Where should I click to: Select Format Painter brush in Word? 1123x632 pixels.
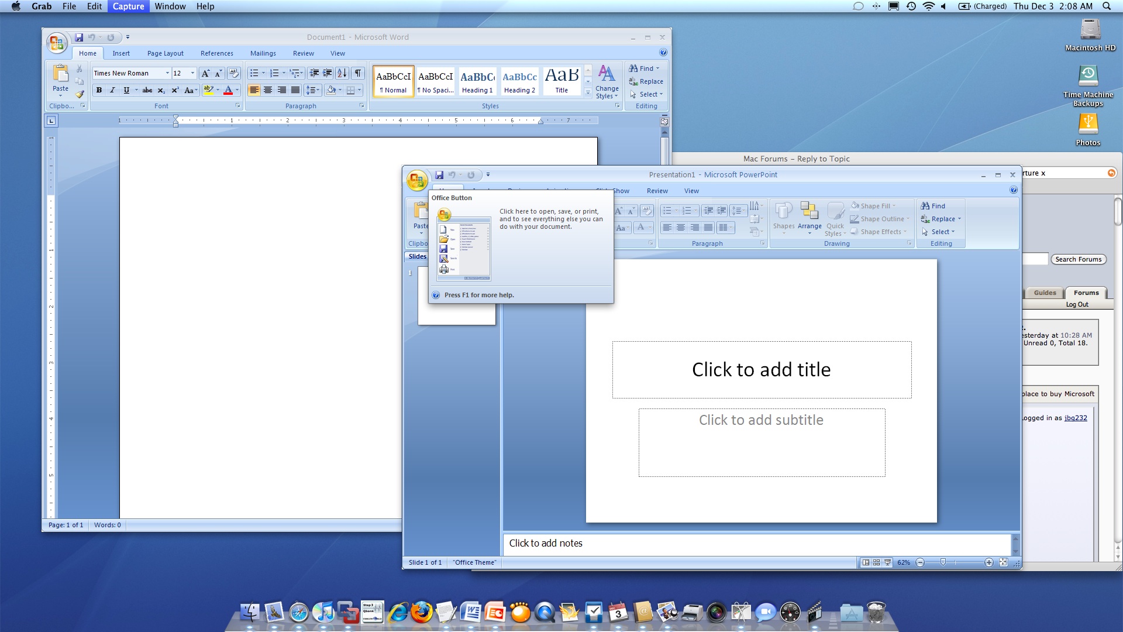[80, 94]
